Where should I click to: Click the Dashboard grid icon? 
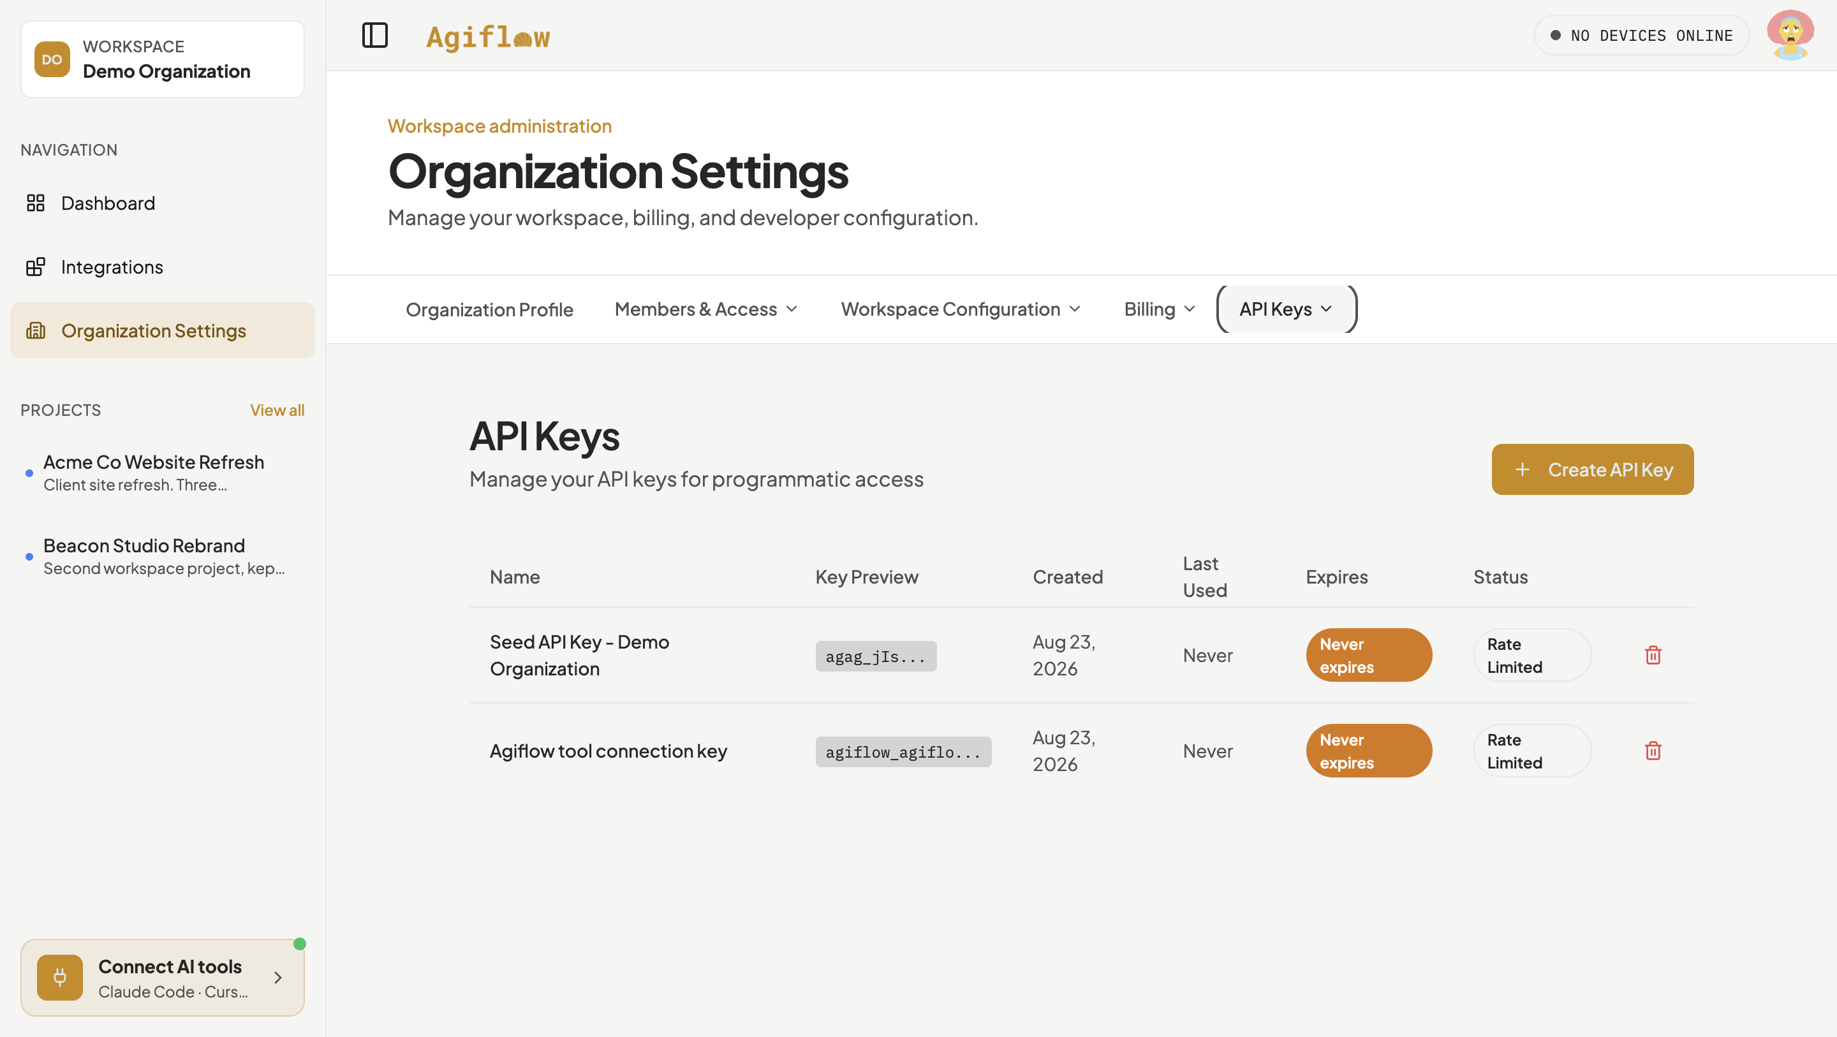pyautogui.click(x=36, y=203)
